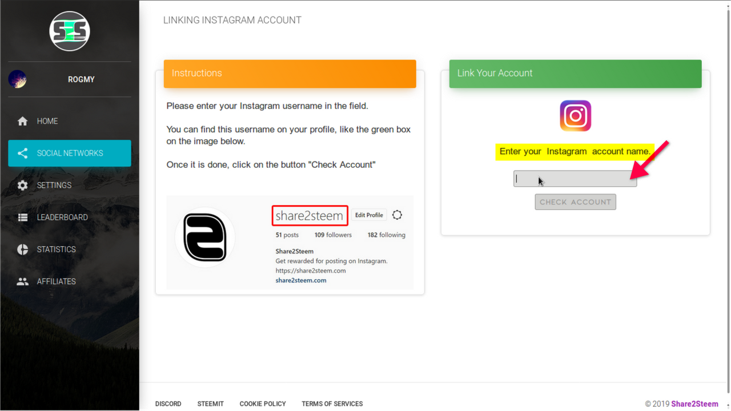Open the Affiliates page
The height and width of the screenshot is (411, 731).
70,281
